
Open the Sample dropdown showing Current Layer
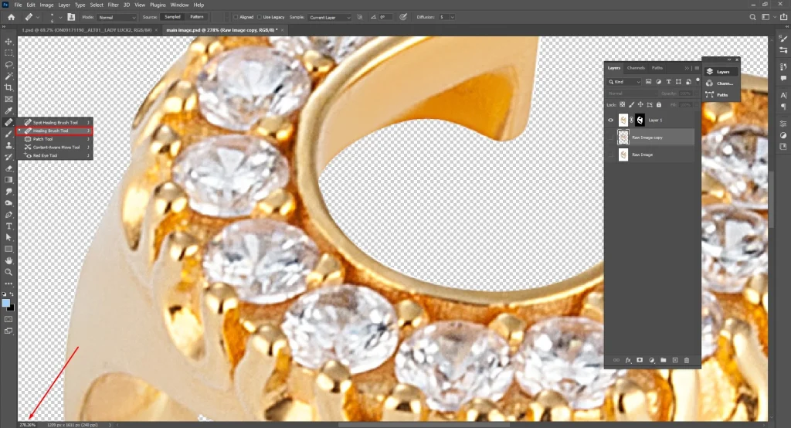coord(328,17)
